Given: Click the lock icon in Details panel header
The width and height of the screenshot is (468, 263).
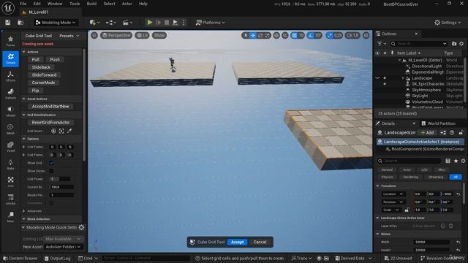Looking at the screenshot, I should 461,132.
